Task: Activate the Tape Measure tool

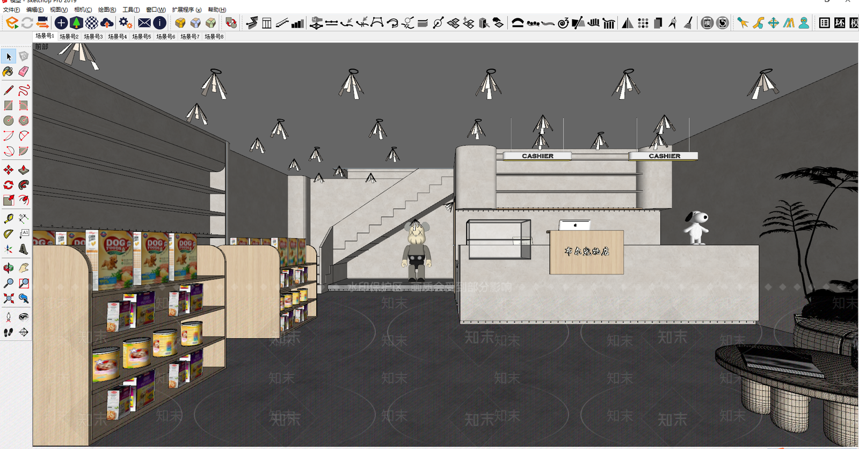Action: 9,218
